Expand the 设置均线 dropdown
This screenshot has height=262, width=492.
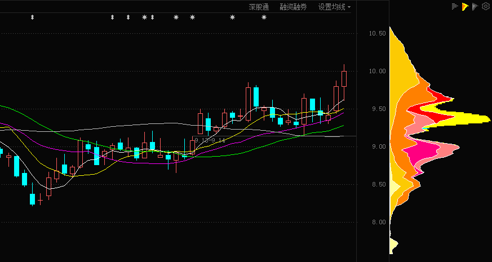point(335,7)
